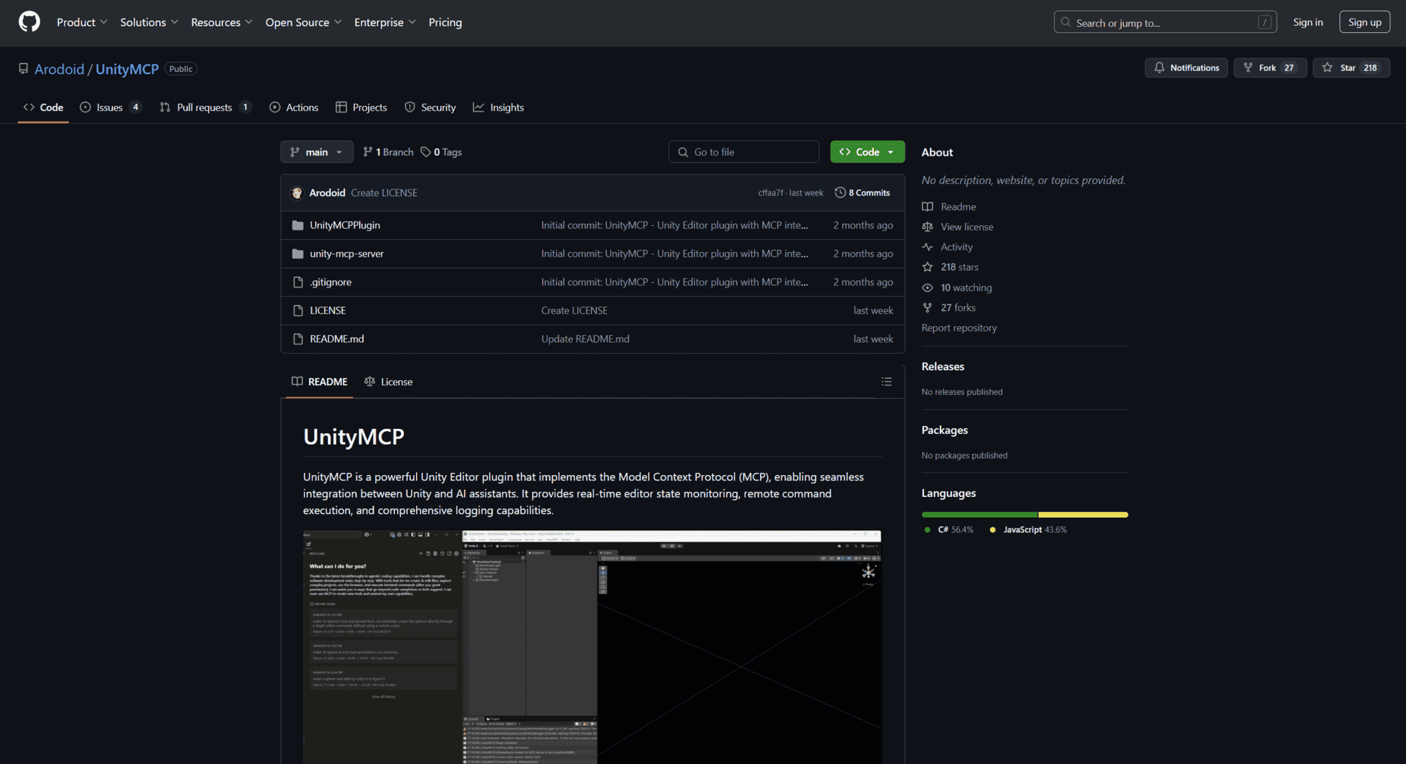
Task: Focus the Go to file input
Action: point(744,152)
